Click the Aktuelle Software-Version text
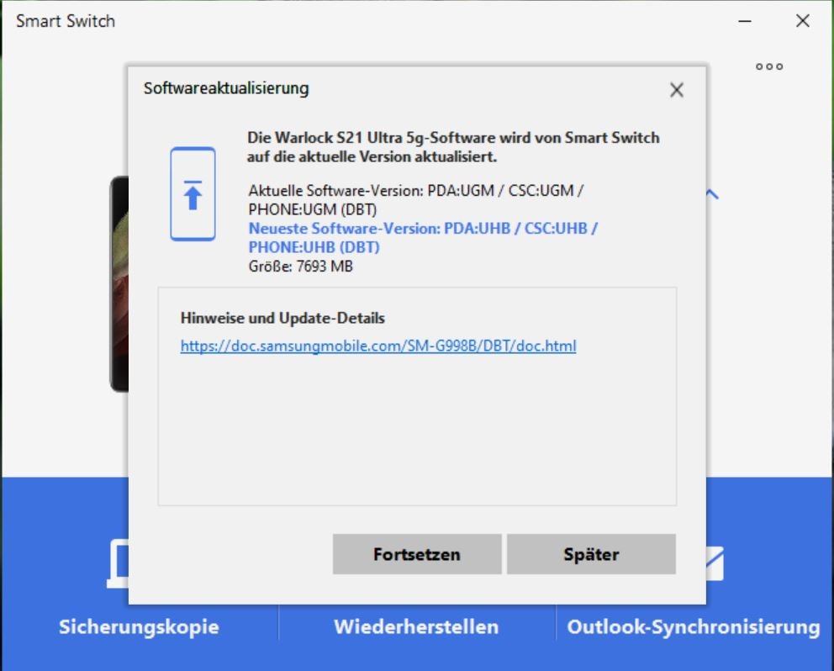834x671 pixels. 416,199
